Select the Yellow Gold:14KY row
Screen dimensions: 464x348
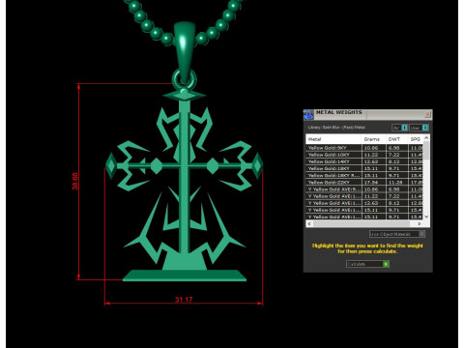point(364,161)
